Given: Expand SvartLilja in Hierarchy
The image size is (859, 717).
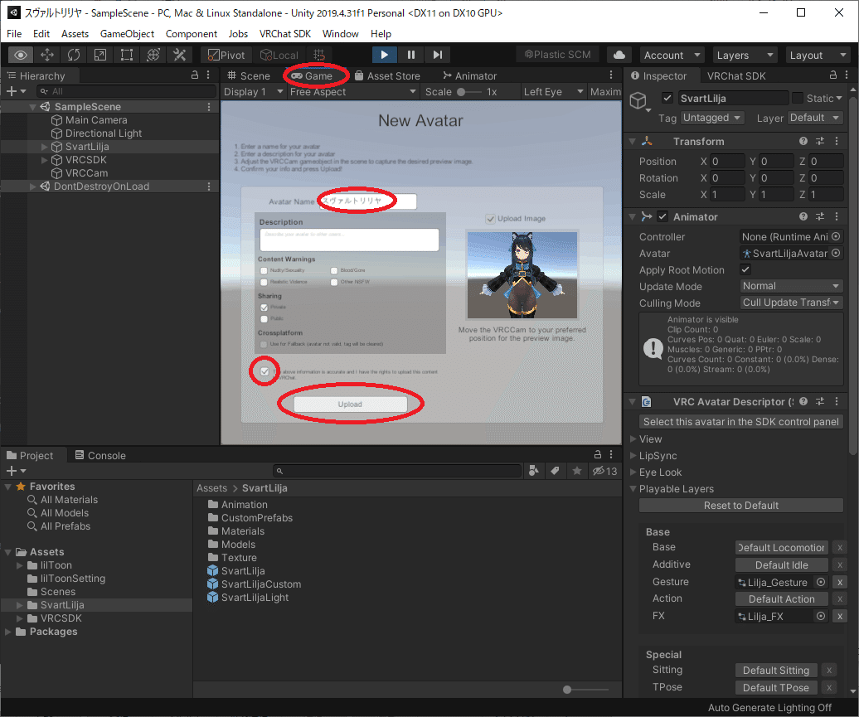Looking at the screenshot, I should (45, 147).
